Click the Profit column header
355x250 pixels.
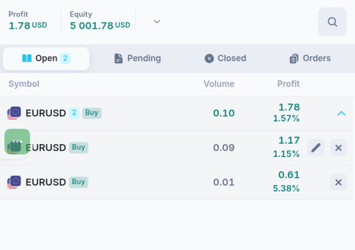pos(288,84)
